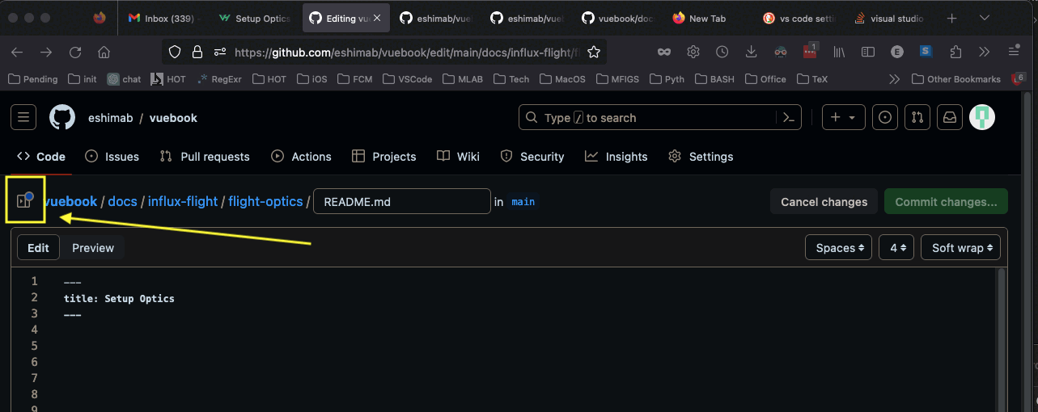Show more toolbar tools chevron

[x=985, y=52]
